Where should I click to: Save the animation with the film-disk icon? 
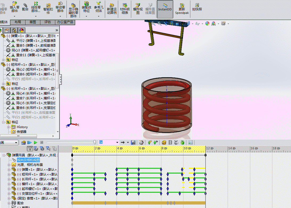tap(133, 142)
